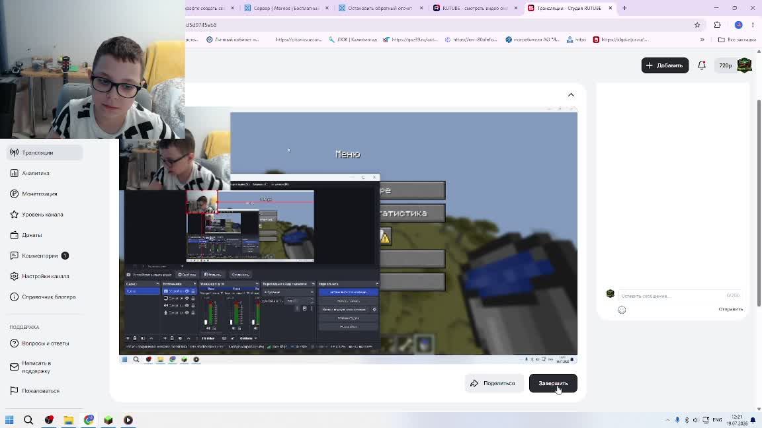Viewport: 762px width, 428px height.
Task: Open the https://gaz39.ru bookmark
Action: pyautogui.click(x=411, y=40)
